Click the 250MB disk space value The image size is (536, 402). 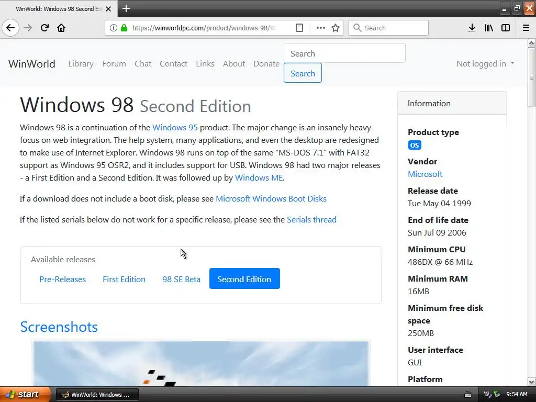pyautogui.click(x=420, y=333)
